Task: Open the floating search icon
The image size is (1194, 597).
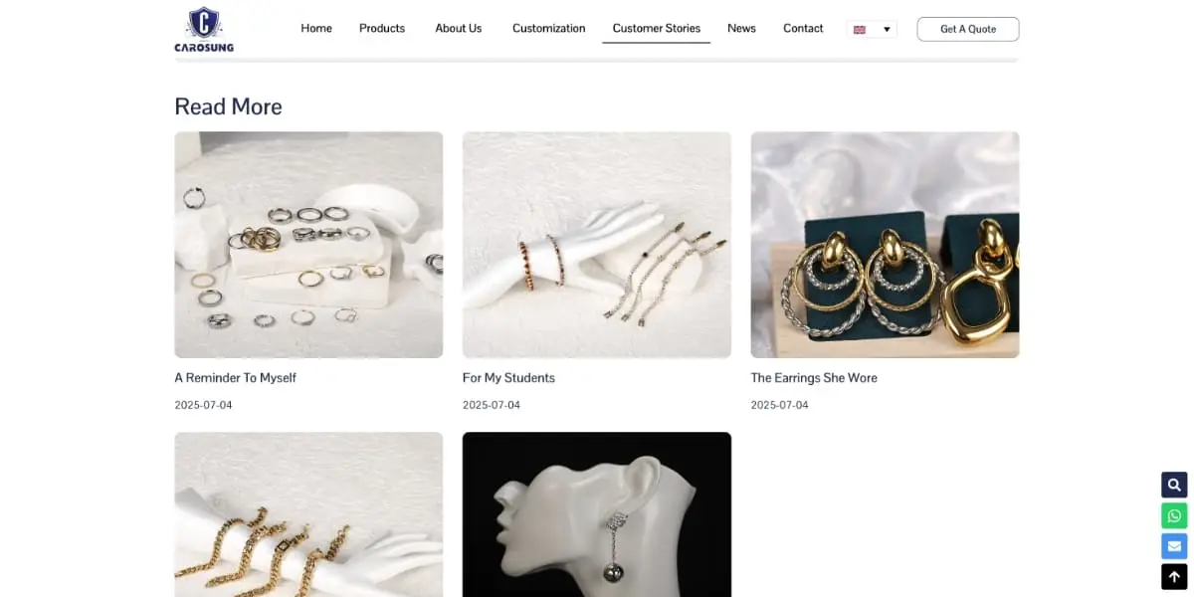Action: tap(1174, 485)
